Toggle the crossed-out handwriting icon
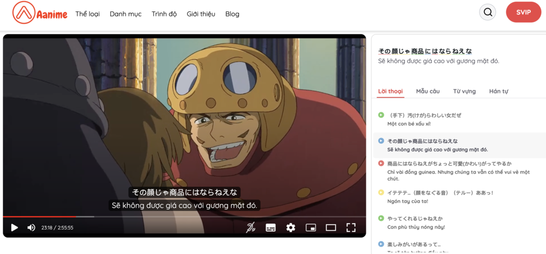Screen dimensions: 546x254 (251, 227)
